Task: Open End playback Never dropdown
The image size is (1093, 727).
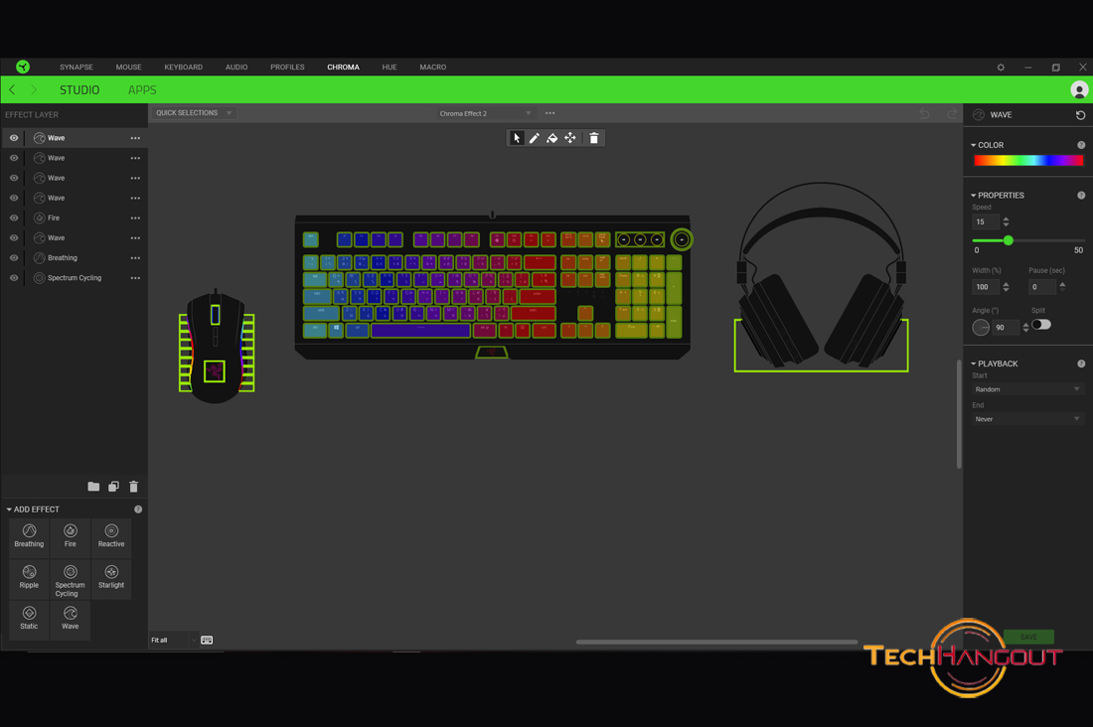Action: point(1026,419)
